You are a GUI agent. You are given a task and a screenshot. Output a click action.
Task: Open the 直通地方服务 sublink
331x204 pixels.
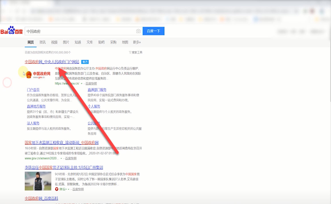36,106
